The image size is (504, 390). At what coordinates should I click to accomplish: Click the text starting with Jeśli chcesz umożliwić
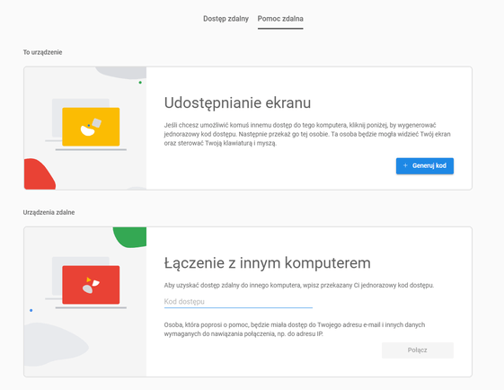tap(307, 134)
